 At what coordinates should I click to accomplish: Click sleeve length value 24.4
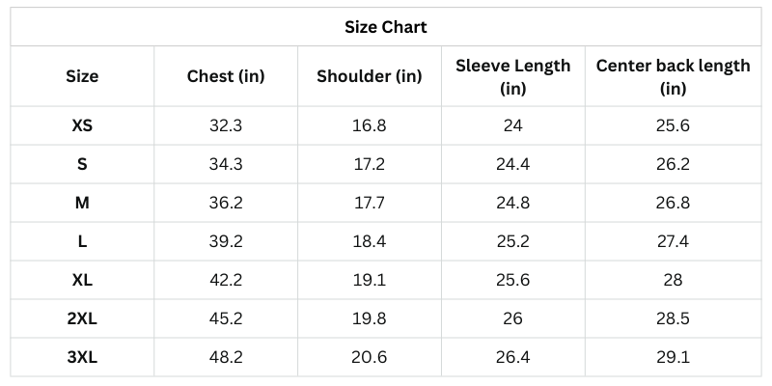pos(512,164)
